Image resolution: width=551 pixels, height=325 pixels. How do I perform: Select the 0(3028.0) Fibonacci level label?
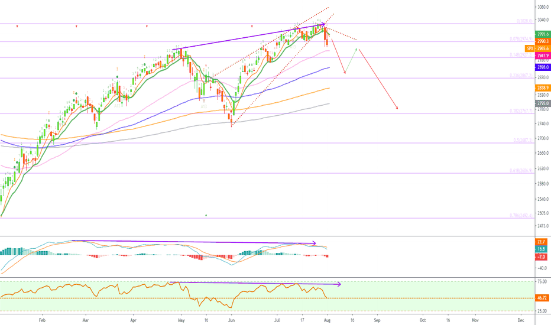[x=524, y=21]
